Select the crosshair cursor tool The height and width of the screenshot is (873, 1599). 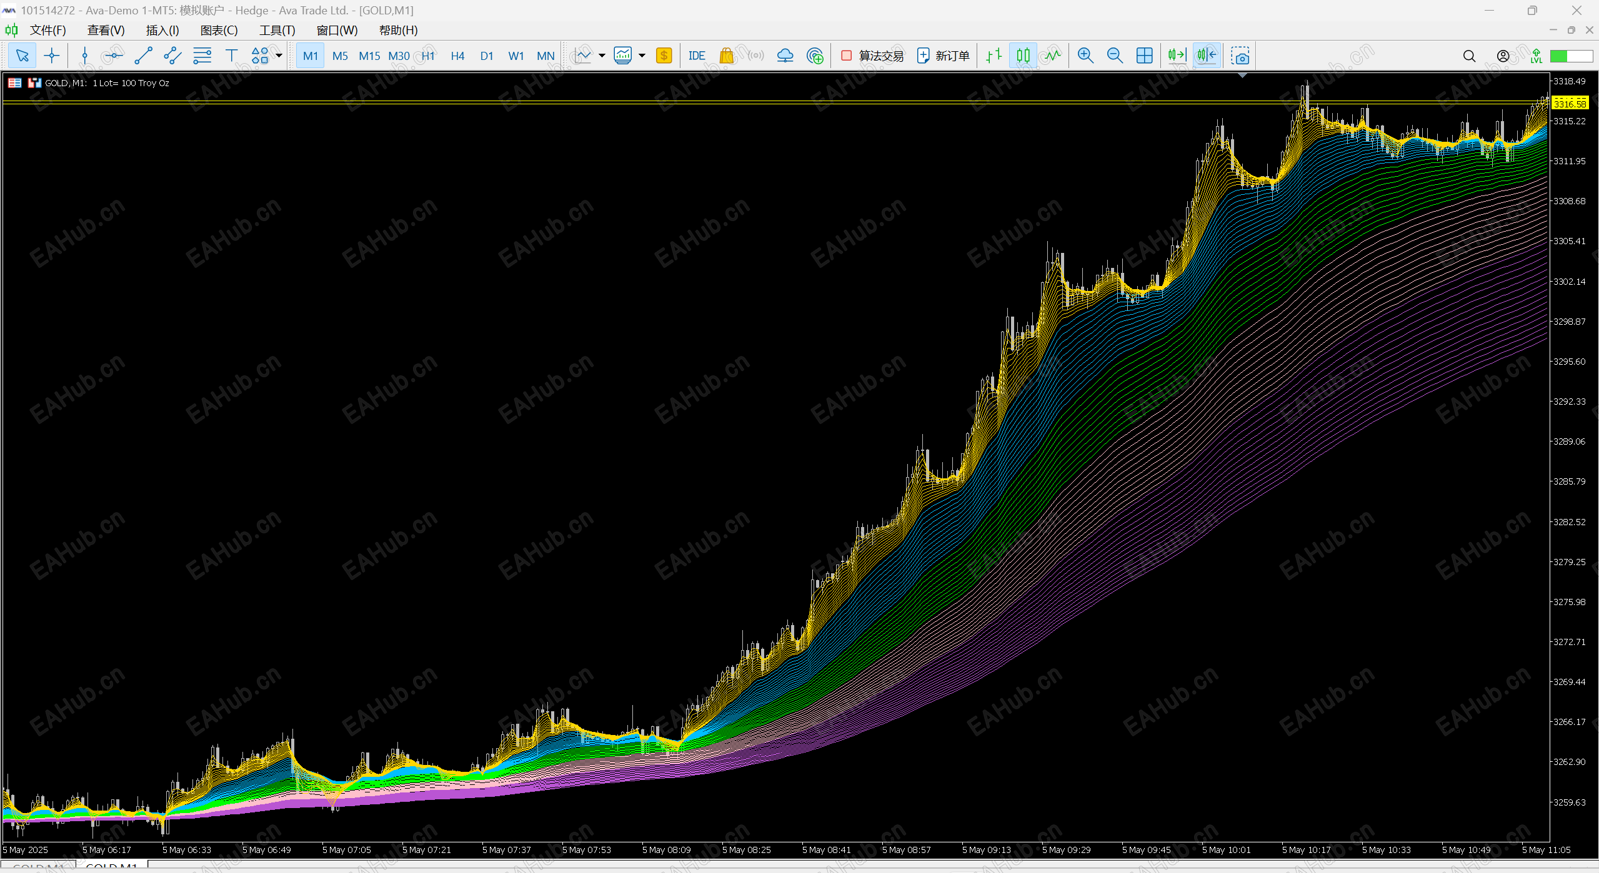coord(52,56)
